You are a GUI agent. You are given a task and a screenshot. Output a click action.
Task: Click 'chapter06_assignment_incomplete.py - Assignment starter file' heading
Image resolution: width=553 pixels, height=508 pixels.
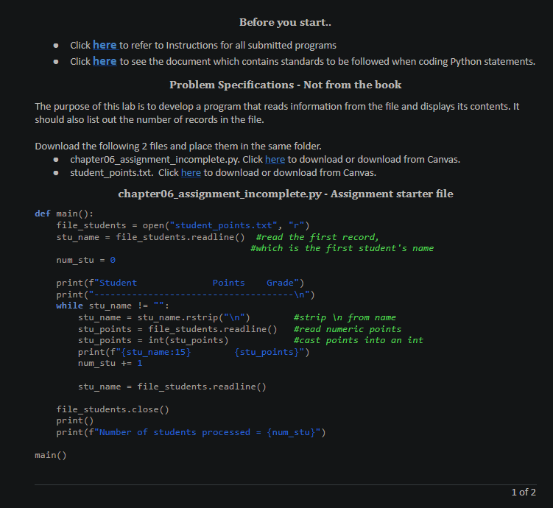coord(285,194)
